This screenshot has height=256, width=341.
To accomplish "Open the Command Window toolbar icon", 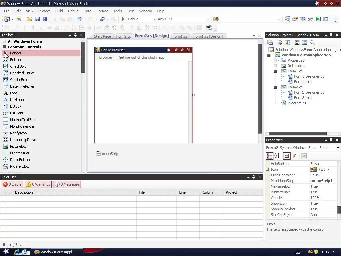I will (x=326, y=19).
